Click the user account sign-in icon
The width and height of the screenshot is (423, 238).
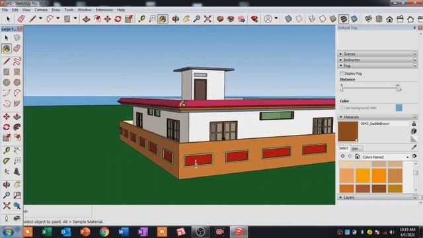pos(268,19)
